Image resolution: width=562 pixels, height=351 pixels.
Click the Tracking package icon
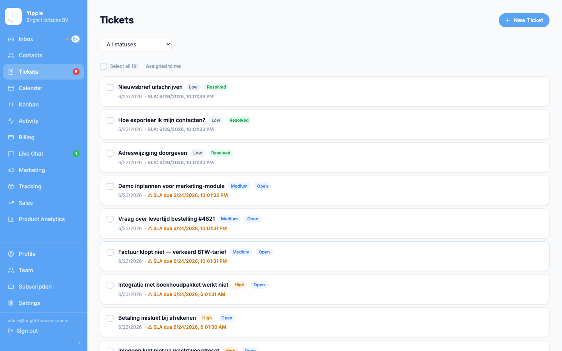[11, 186]
